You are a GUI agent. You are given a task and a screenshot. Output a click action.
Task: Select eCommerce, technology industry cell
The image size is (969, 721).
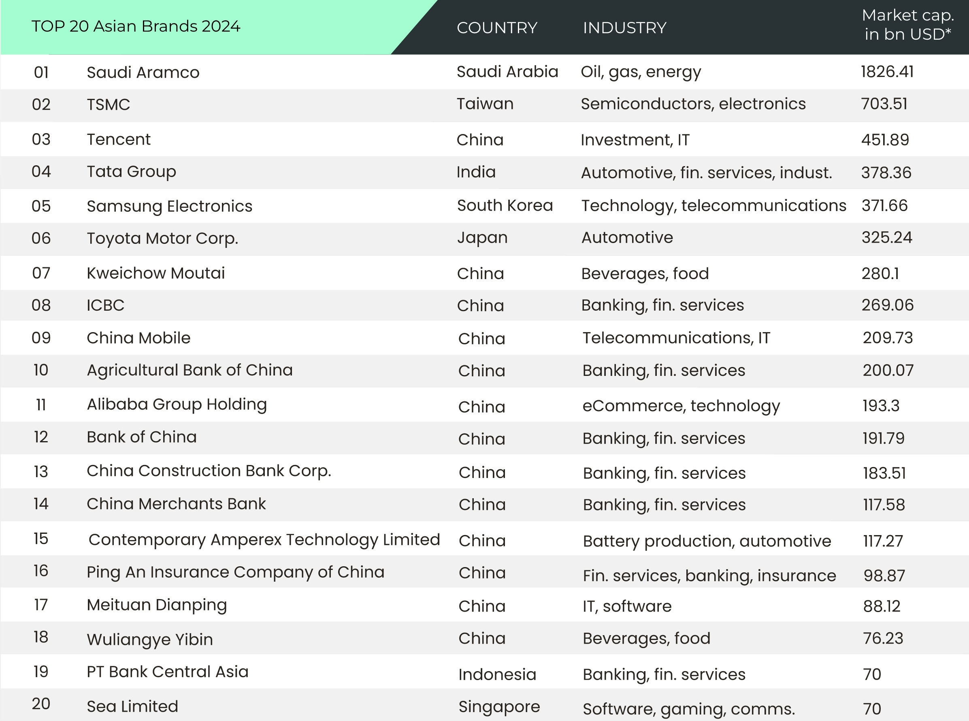(681, 406)
